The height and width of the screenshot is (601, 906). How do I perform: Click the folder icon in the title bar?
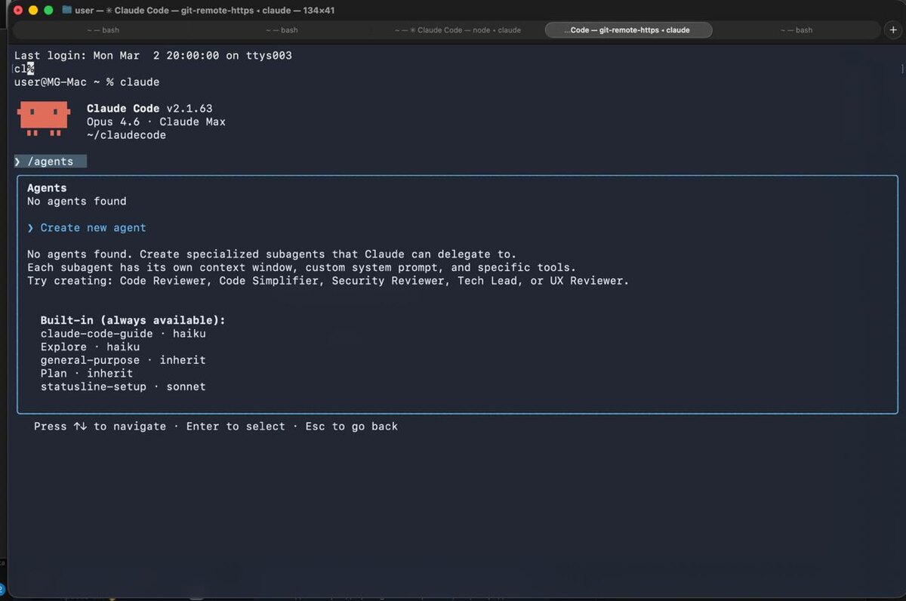pyautogui.click(x=67, y=11)
